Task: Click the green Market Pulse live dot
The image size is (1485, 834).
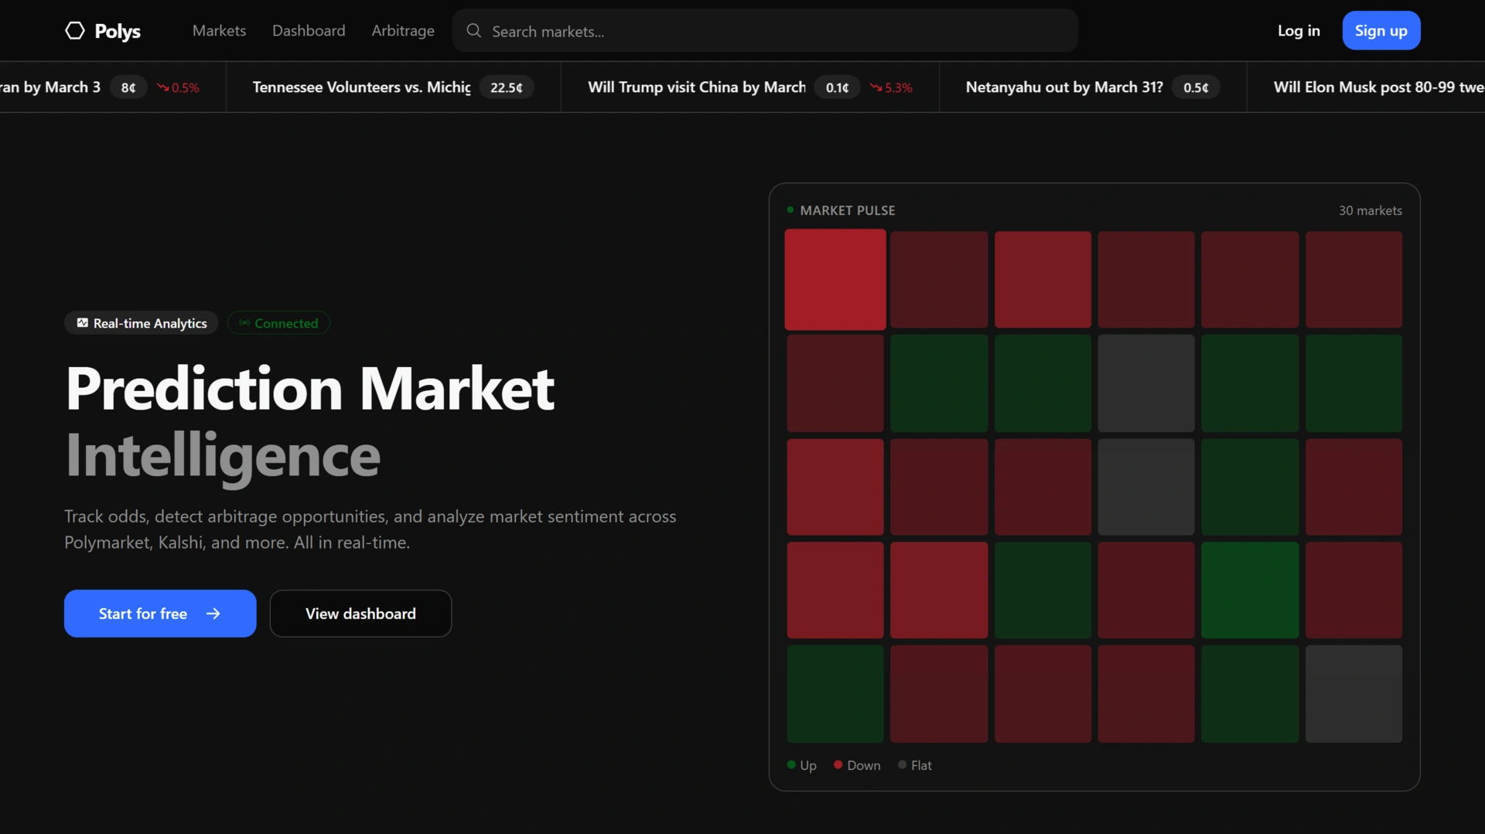Action: [x=790, y=209]
